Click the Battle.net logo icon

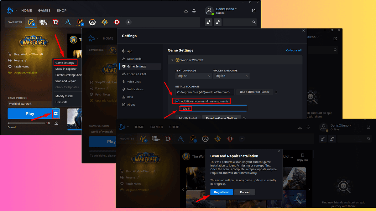click(x=10, y=10)
